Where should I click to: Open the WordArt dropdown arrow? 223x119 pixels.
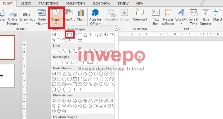[181, 23]
